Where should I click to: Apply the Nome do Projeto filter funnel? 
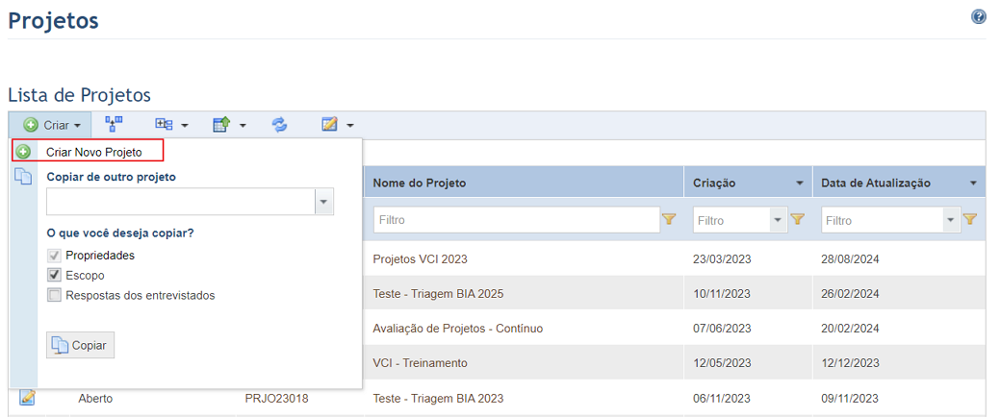pos(668,220)
